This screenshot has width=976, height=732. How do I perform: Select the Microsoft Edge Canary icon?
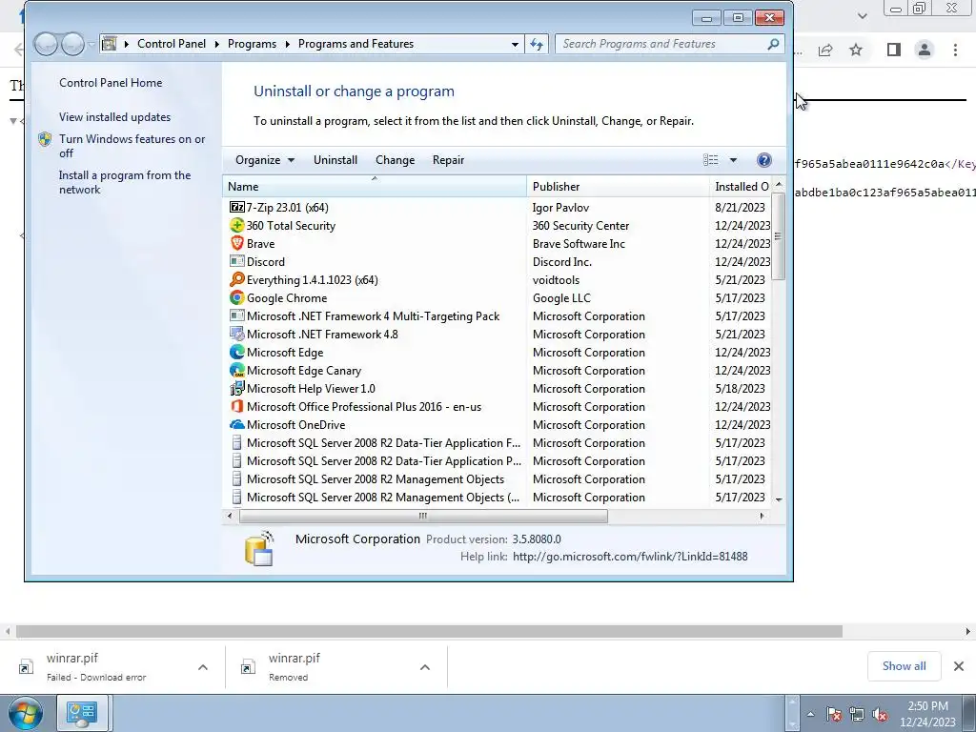pos(236,371)
